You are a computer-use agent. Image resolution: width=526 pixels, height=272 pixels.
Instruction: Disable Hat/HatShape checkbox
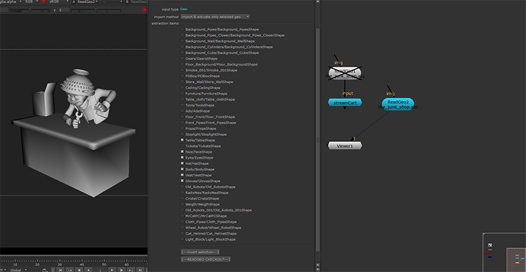pyautogui.click(x=182, y=164)
